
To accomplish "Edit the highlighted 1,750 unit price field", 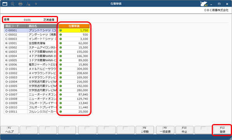I will (x=74, y=30).
